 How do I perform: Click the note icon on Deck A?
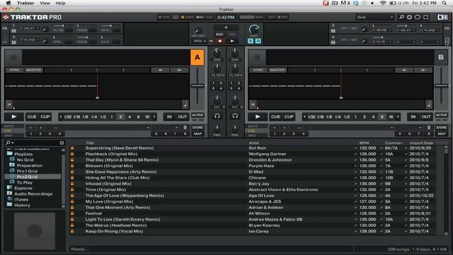185,104
